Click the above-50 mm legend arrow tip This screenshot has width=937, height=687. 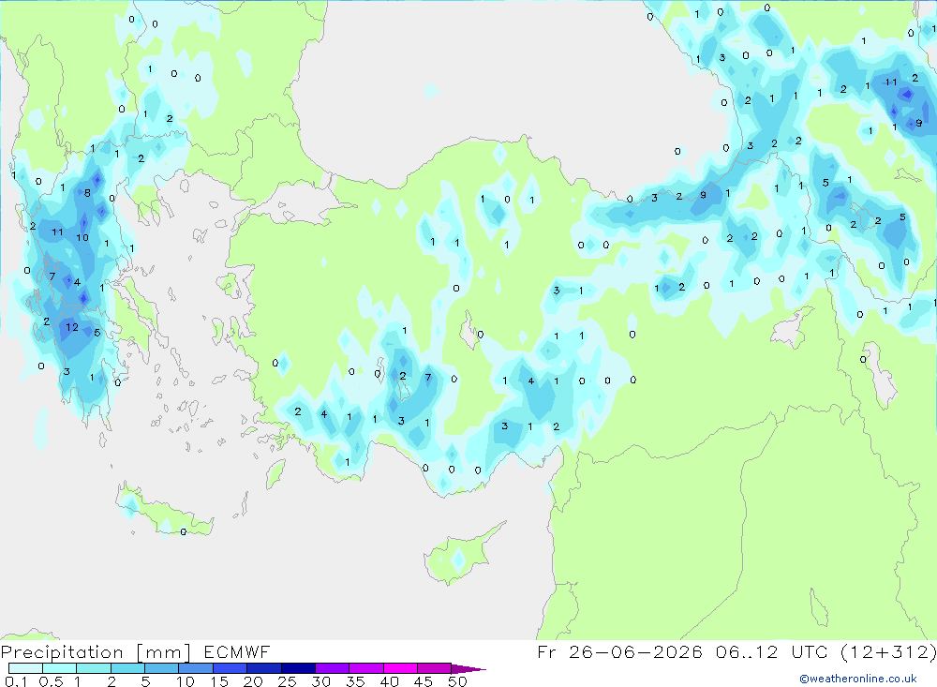[x=468, y=668]
